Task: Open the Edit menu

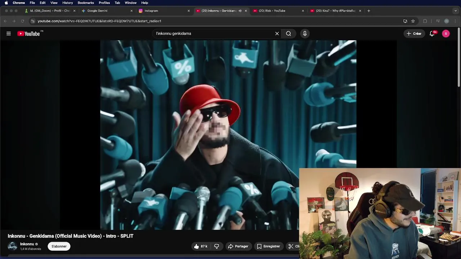Action: (x=42, y=3)
